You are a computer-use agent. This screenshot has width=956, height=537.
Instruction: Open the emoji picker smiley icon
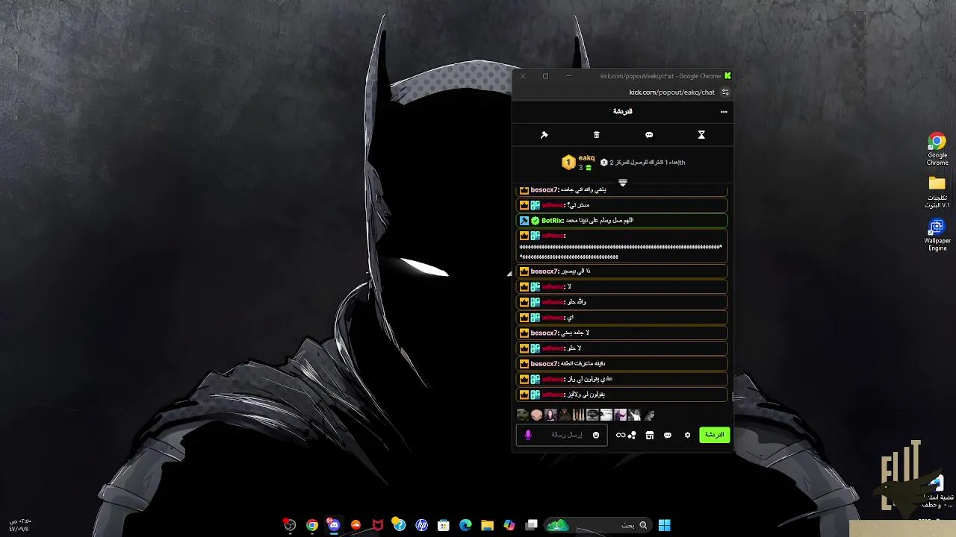pos(596,435)
